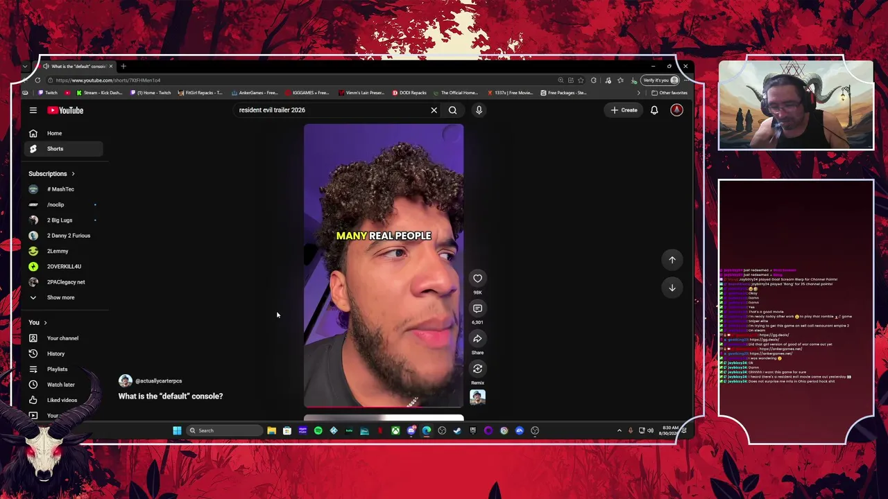The width and height of the screenshot is (888, 499).
Task: Open the # MashTec subscription channel
Action: pyautogui.click(x=65, y=189)
